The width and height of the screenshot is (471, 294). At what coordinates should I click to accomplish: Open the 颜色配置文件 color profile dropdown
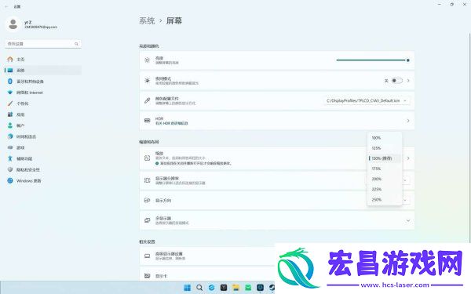[x=367, y=100]
